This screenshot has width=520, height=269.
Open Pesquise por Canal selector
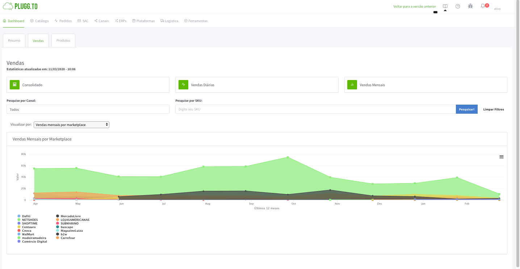88,109
